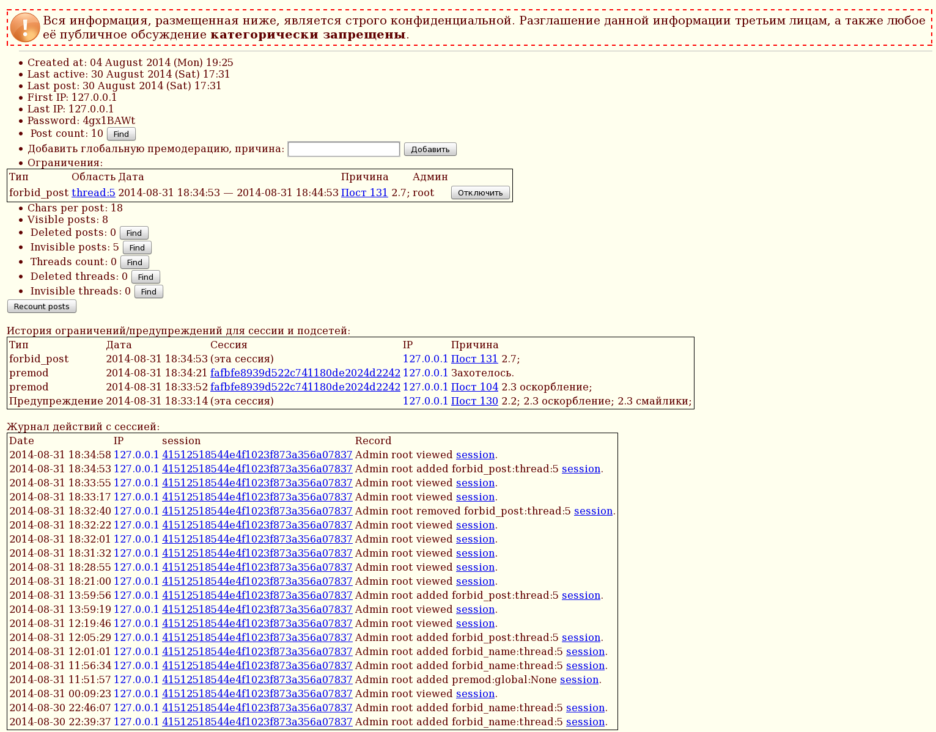
Task: Click the Password: 4gx1BAWt line
Action: pyautogui.click(x=81, y=120)
